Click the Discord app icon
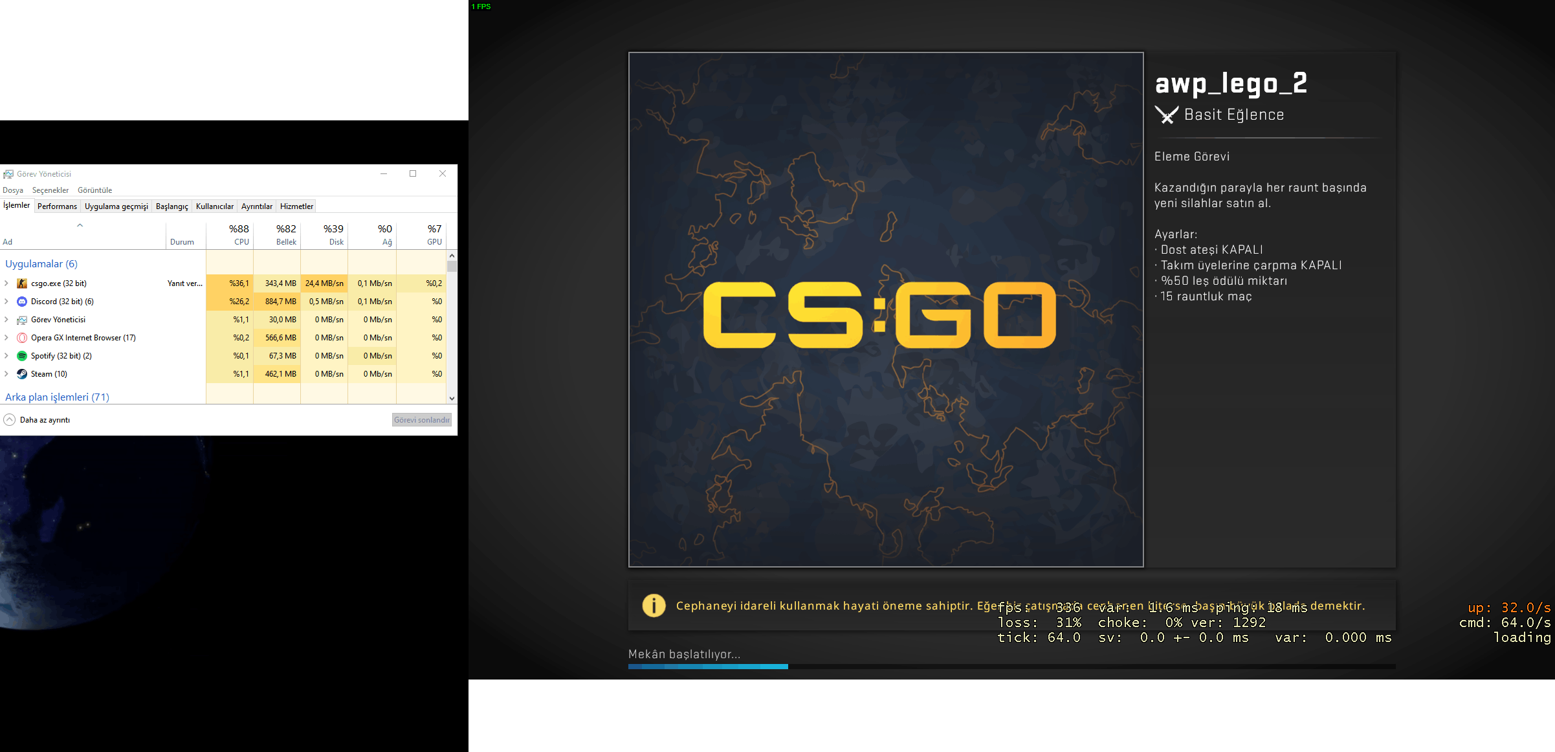 (22, 302)
